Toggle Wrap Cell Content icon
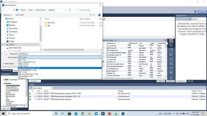 pyautogui.click(x=116, y=40)
